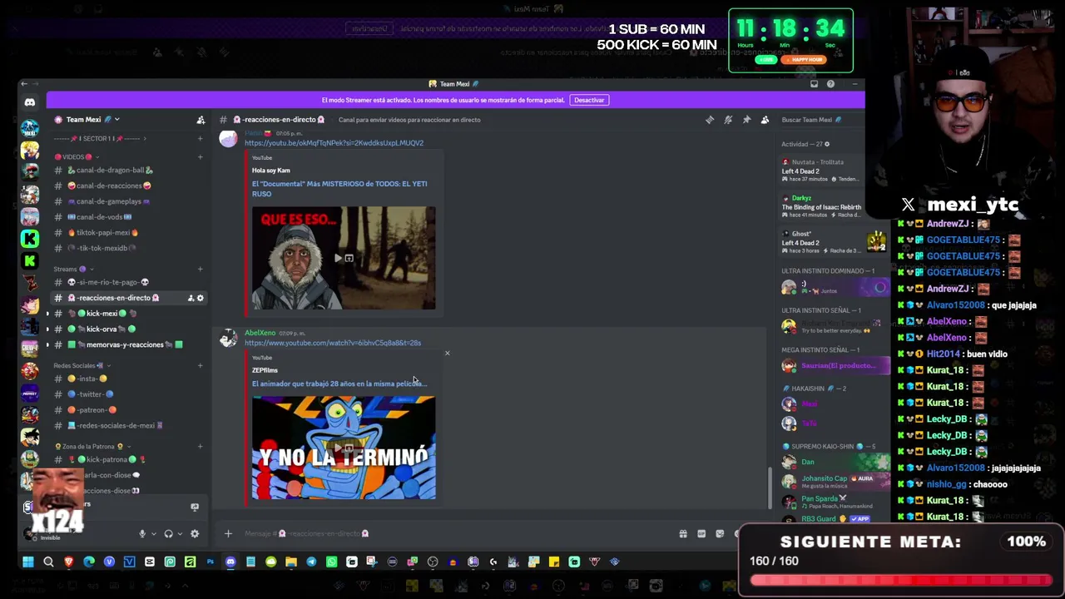This screenshot has width=1065, height=599.
Task: Open attachment plus button in message bar
Action: [228, 534]
